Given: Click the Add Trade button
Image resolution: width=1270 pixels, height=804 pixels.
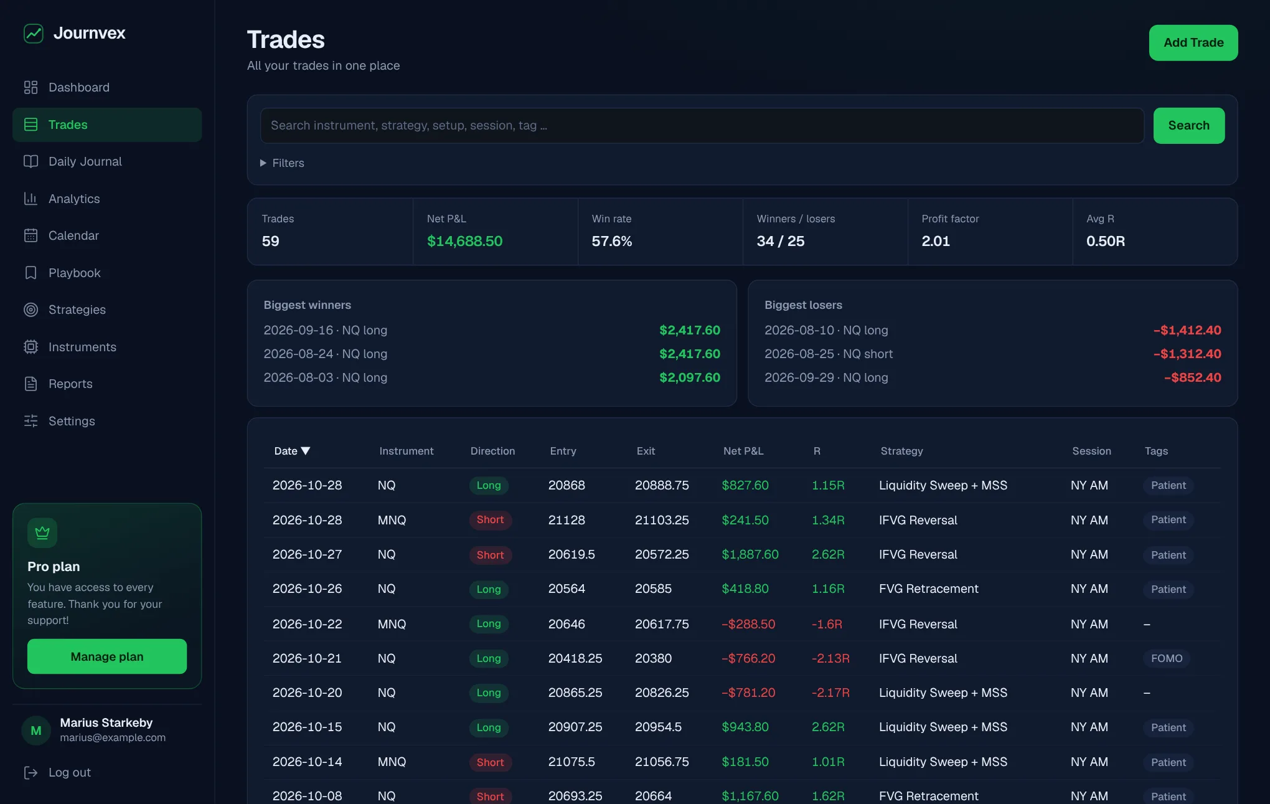Looking at the screenshot, I should point(1193,42).
